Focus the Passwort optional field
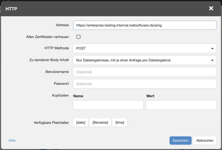 [144, 84]
